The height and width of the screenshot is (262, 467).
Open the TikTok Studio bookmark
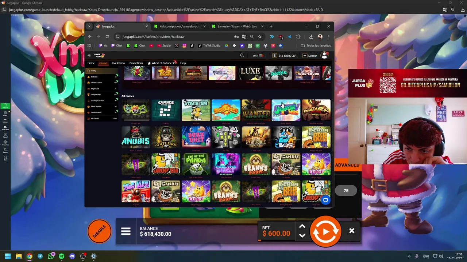(209, 45)
